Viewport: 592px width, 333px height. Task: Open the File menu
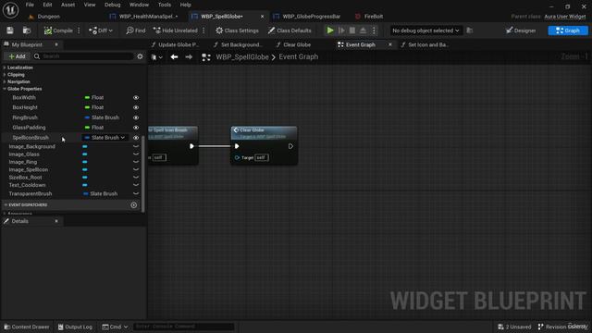pyautogui.click(x=30, y=5)
